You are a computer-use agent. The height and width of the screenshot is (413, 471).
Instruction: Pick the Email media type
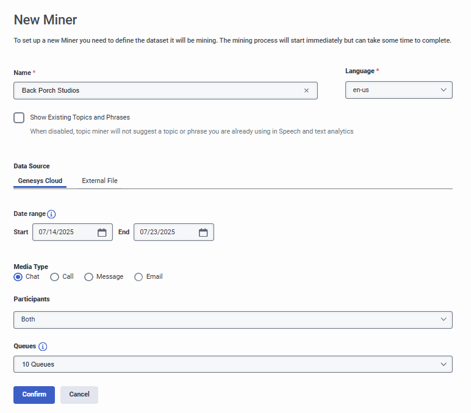(138, 277)
